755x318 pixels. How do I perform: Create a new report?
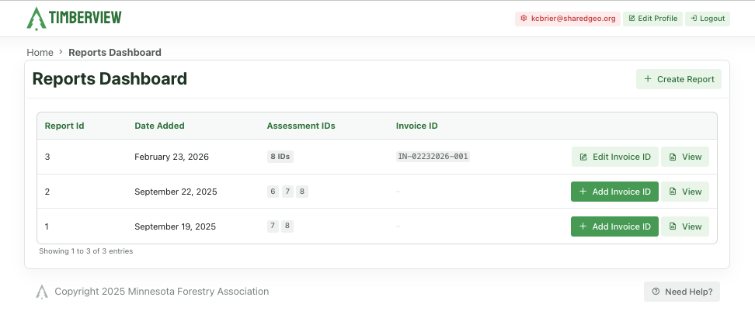pos(678,79)
